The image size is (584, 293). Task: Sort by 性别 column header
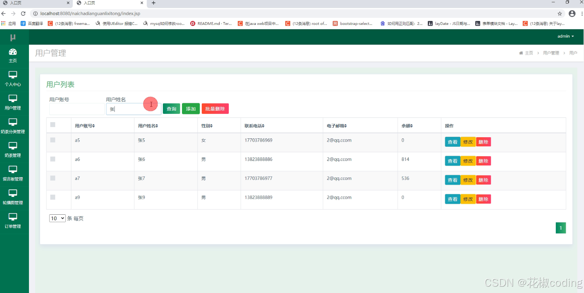click(x=207, y=126)
